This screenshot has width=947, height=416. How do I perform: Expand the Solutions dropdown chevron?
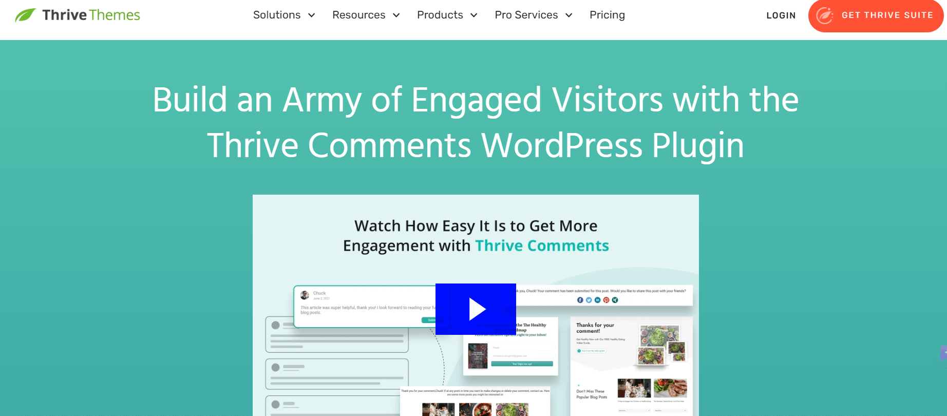tap(311, 15)
